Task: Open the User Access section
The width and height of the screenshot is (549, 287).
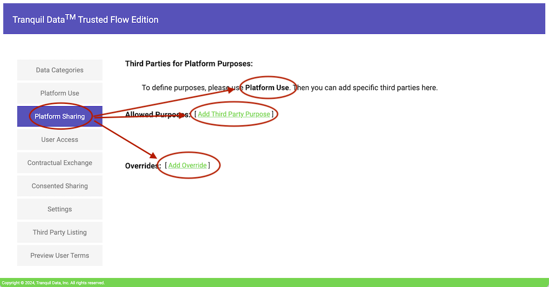Action: [x=60, y=139]
